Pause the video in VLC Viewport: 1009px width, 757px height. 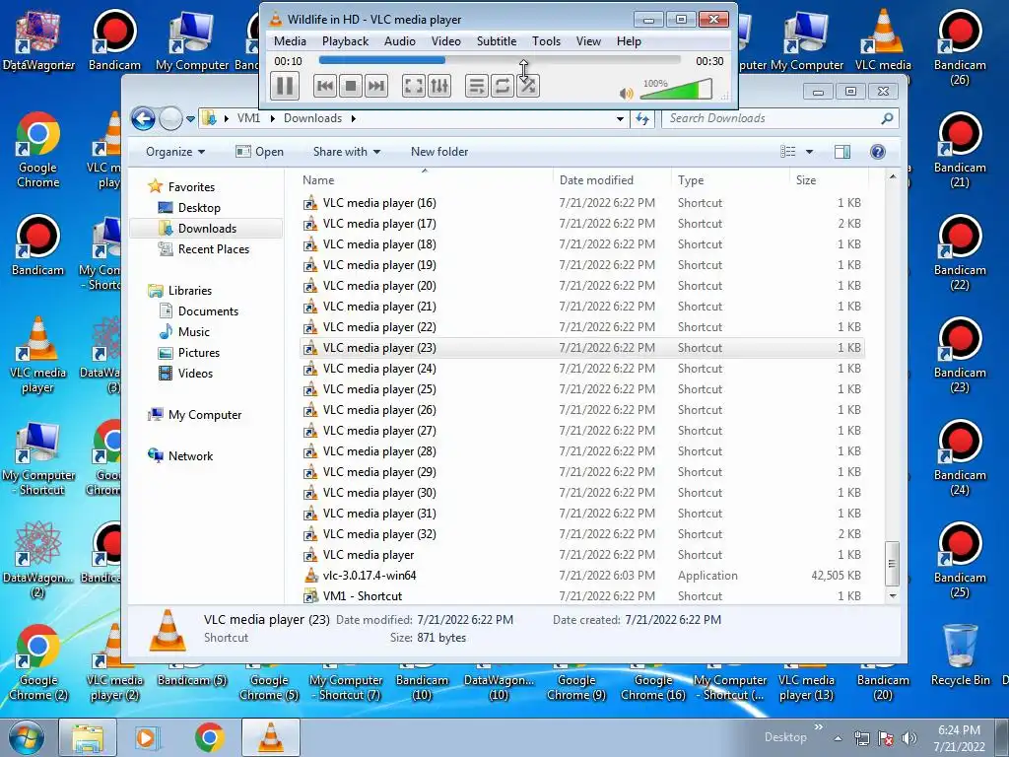(285, 86)
